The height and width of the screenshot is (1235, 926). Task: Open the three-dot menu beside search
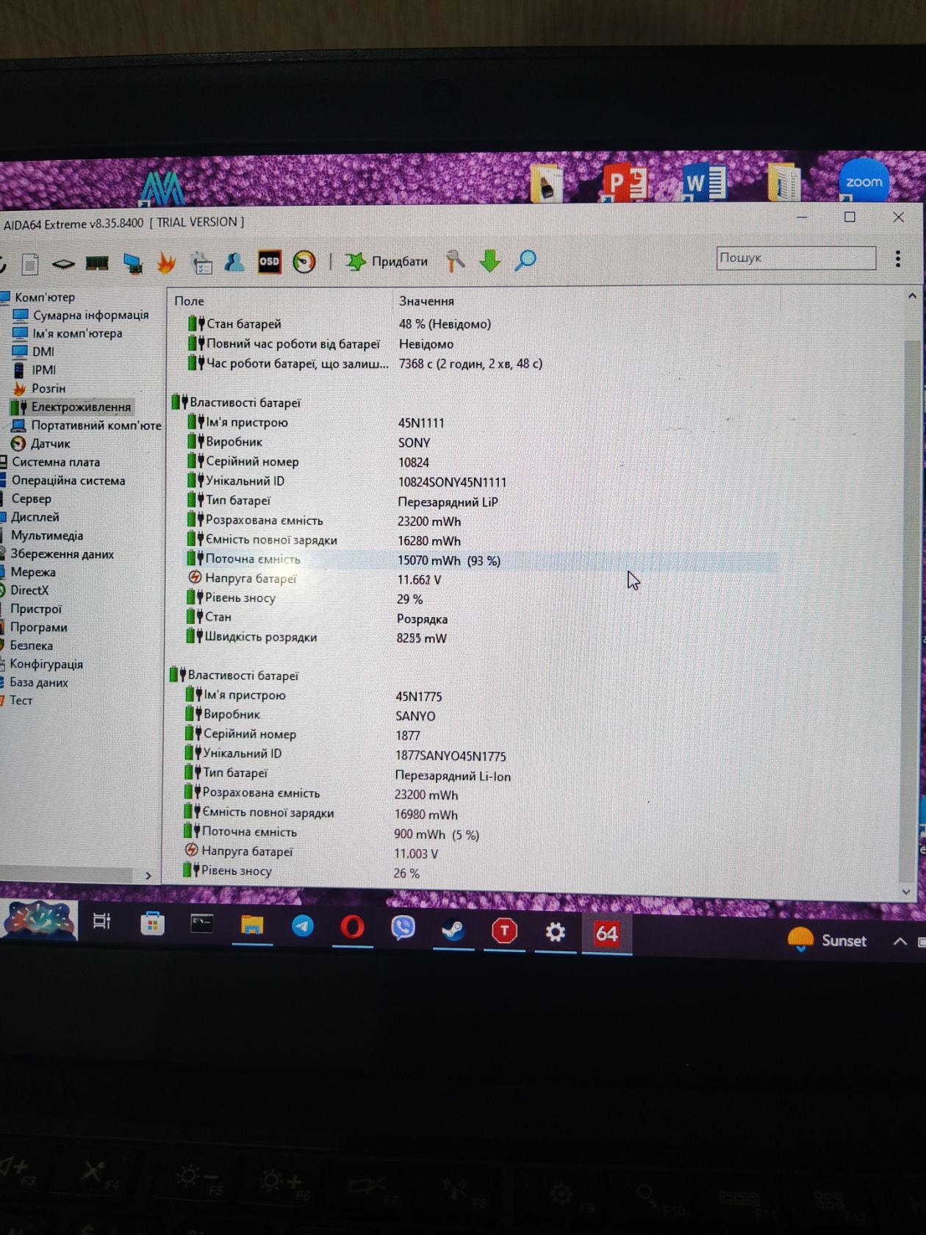[x=898, y=259]
